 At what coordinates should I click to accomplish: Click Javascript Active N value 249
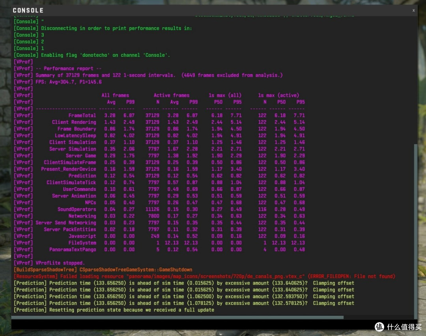[x=155, y=236]
